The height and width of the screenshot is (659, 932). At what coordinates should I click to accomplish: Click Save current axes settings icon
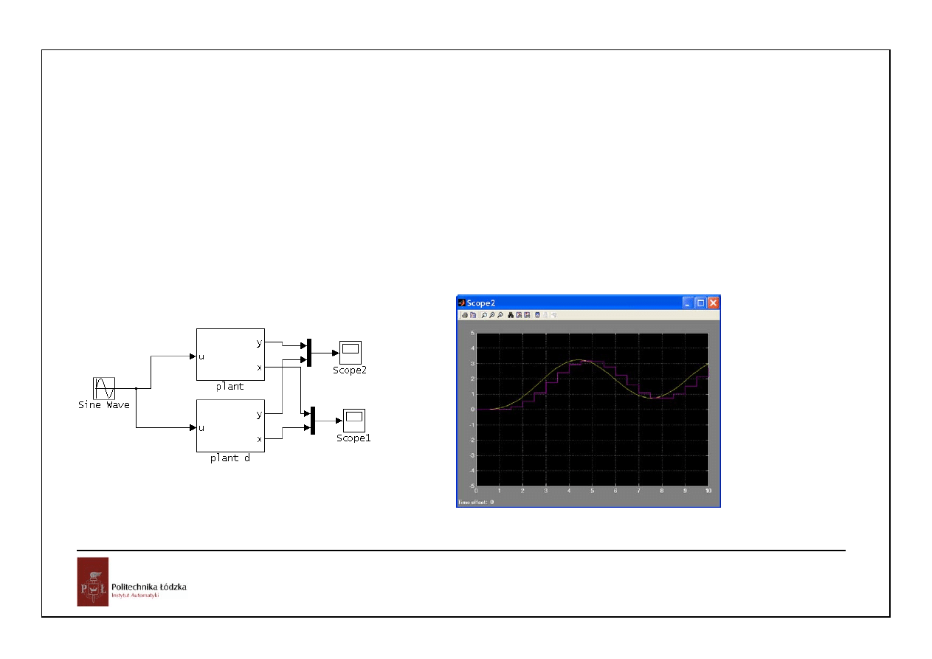point(519,315)
